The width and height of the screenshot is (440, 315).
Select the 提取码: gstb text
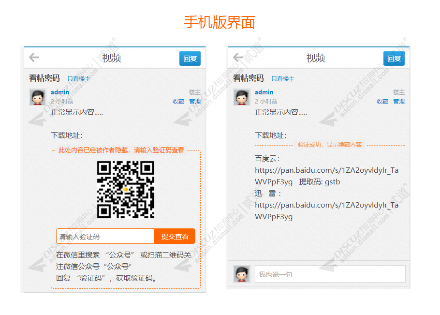pyautogui.click(x=320, y=182)
